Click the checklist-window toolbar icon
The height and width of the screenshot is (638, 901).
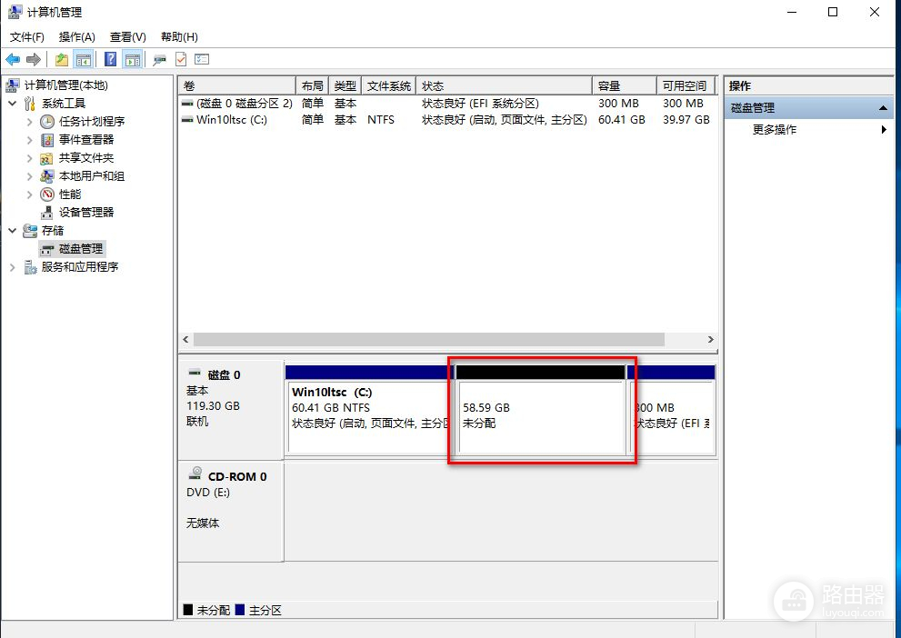click(202, 59)
